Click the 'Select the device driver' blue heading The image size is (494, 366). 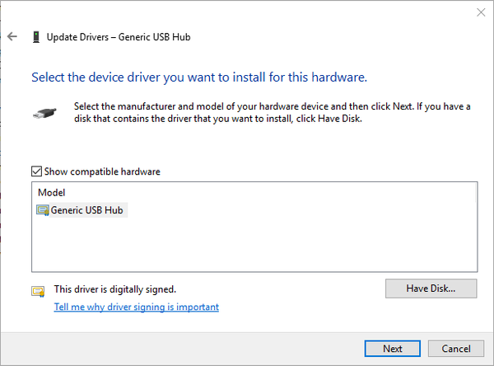[198, 77]
